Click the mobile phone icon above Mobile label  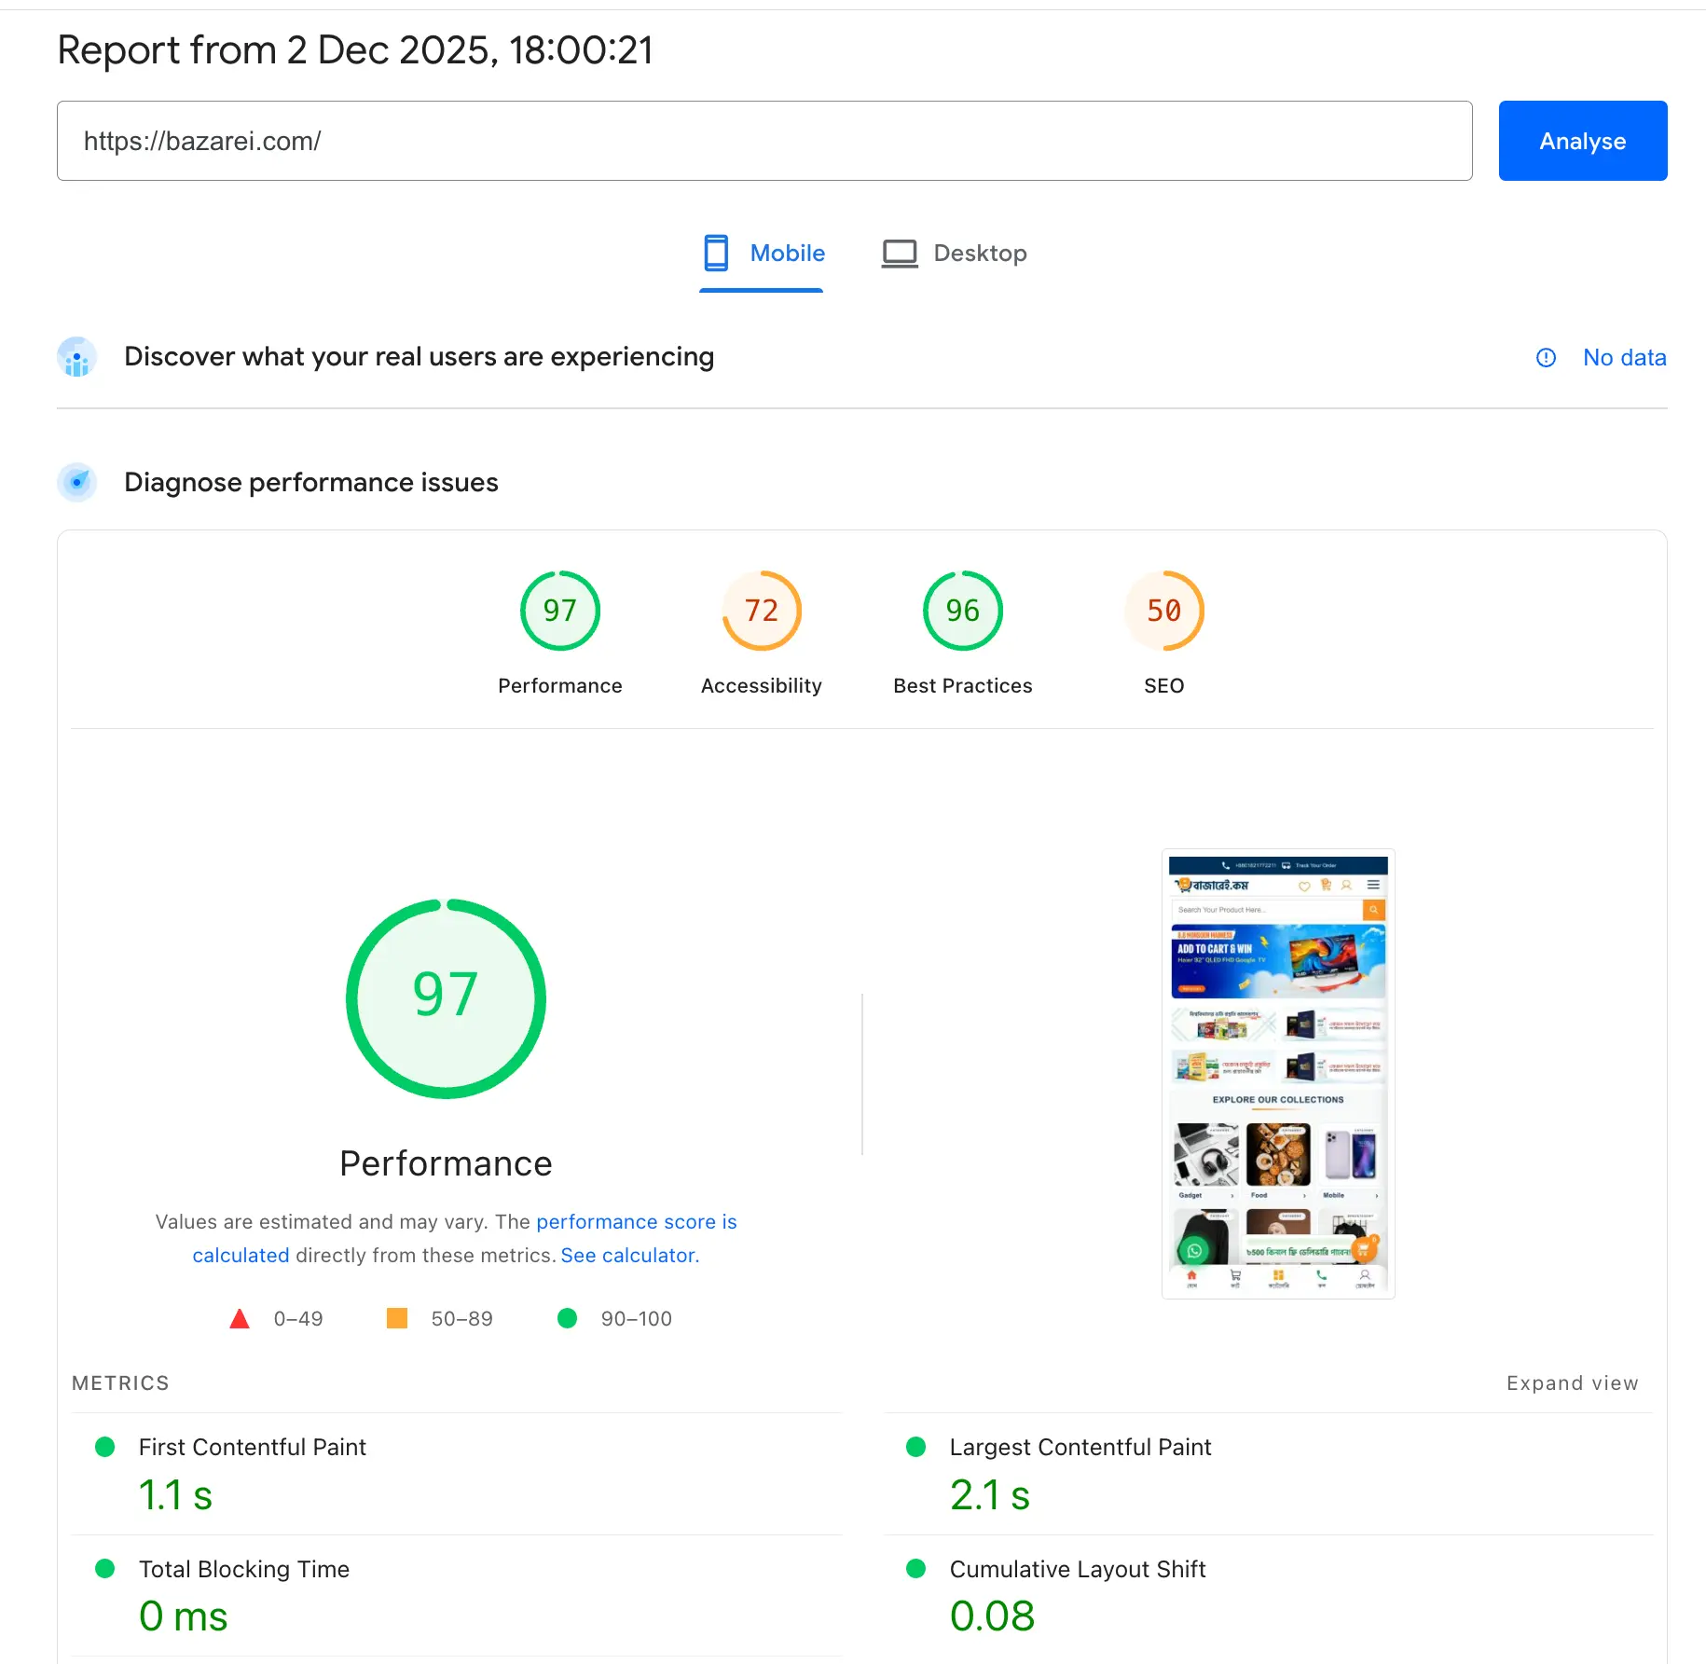pos(715,252)
